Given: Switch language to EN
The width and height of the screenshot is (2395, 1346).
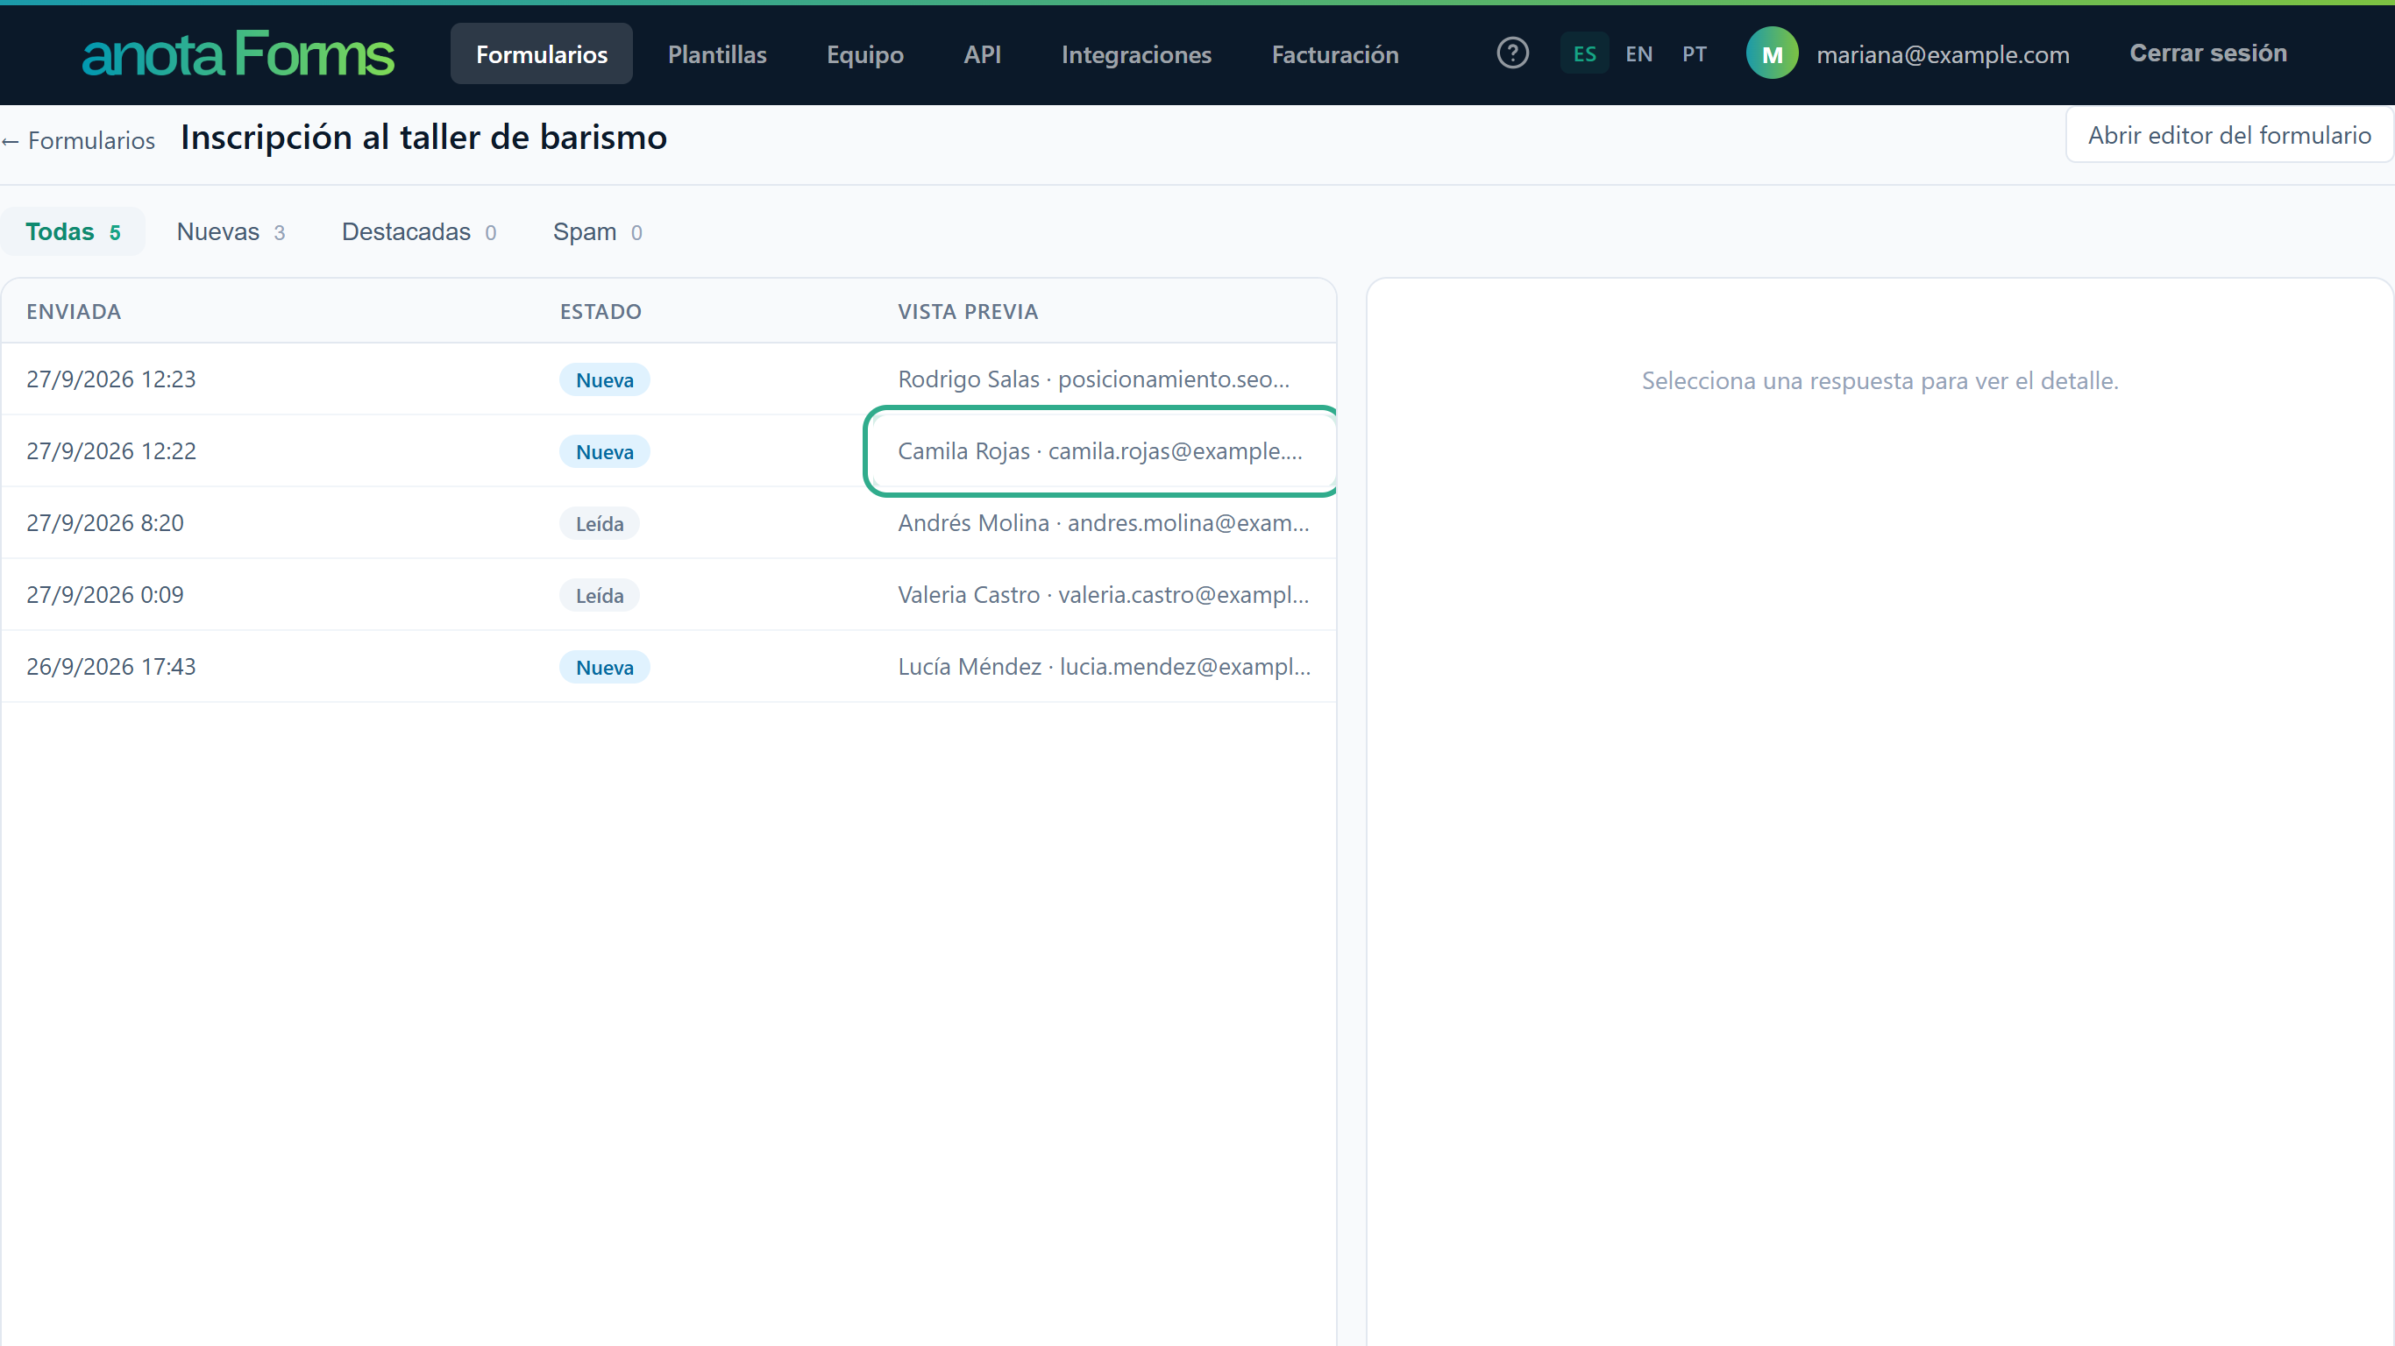Looking at the screenshot, I should click(1639, 54).
